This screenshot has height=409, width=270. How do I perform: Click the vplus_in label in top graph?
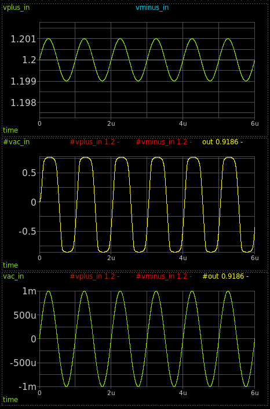(x=16, y=8)
